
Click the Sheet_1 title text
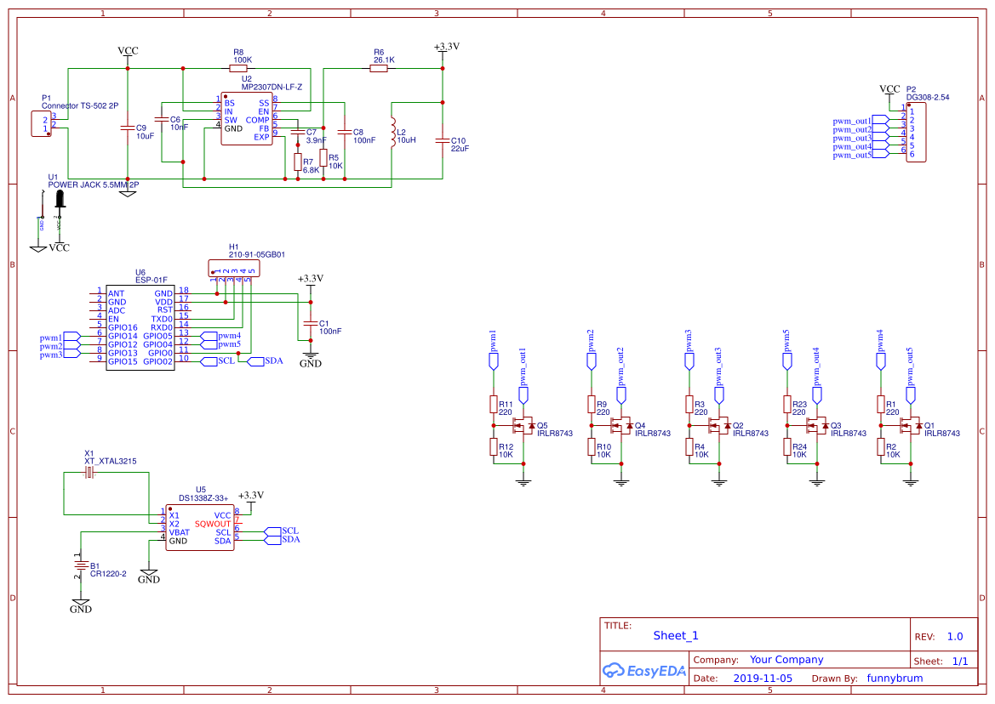(x=676, y=636)
